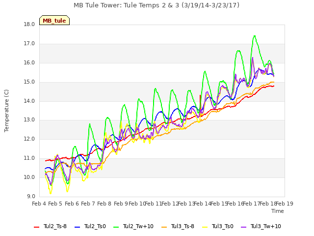Click the 10.0 y-axis tick label
Viewport: 314px width, 236px height.
(x=29, y=177)
